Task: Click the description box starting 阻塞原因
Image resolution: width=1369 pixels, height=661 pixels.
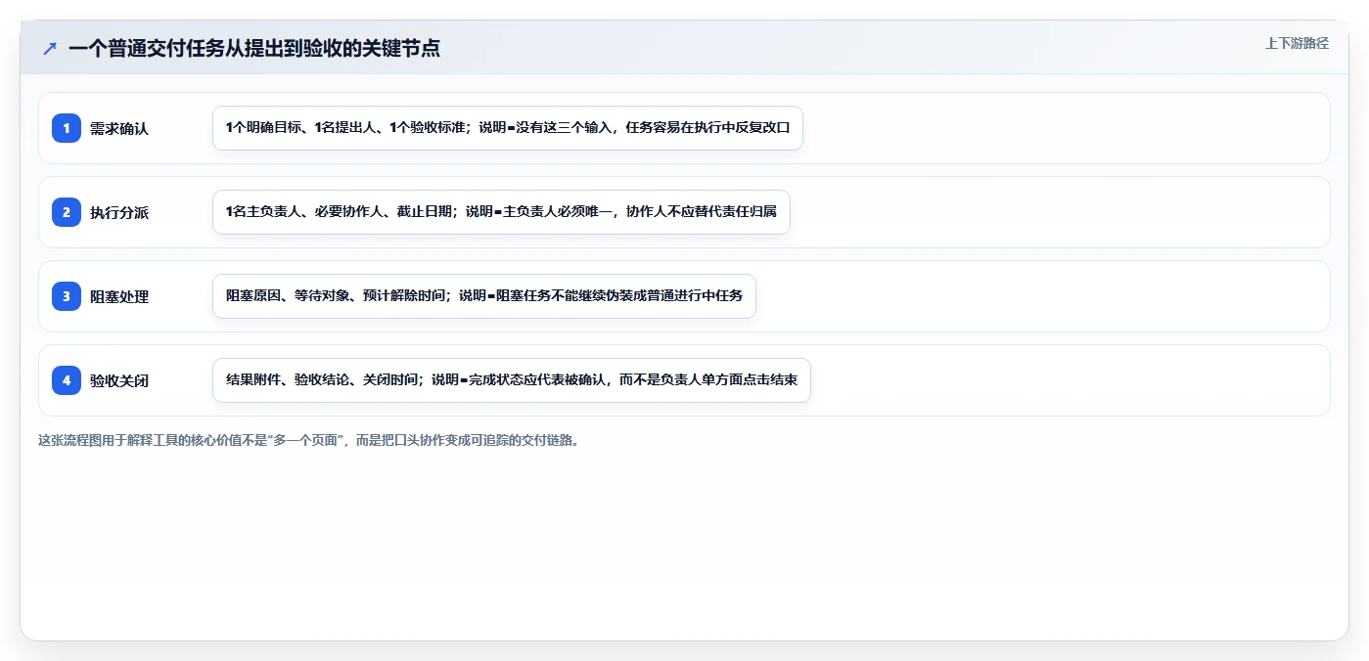Action: 484,296
